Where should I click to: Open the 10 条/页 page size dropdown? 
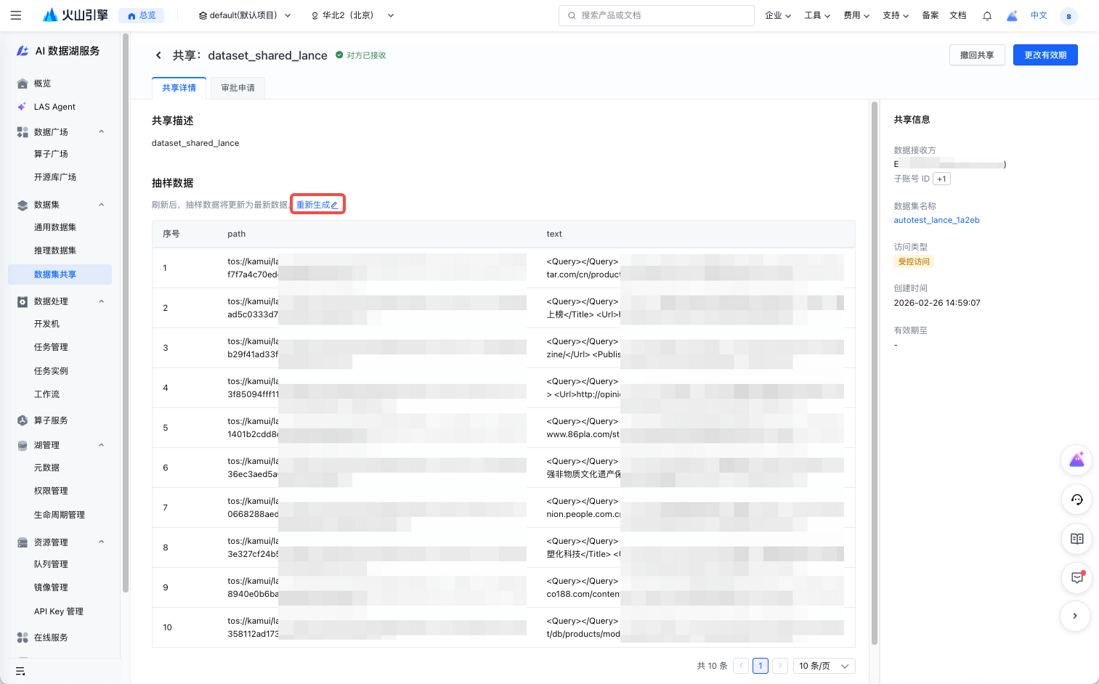[824, 666]
